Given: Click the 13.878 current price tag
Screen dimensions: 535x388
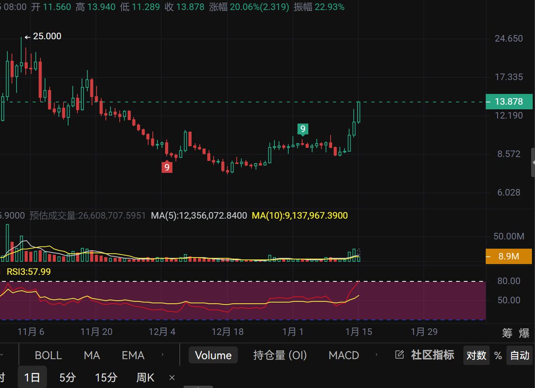Looking at the screenshot, I should (509, 102).
